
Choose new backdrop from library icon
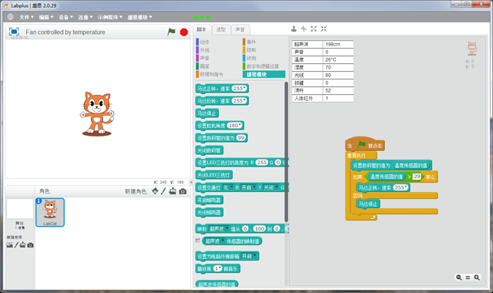pos(10,245)
